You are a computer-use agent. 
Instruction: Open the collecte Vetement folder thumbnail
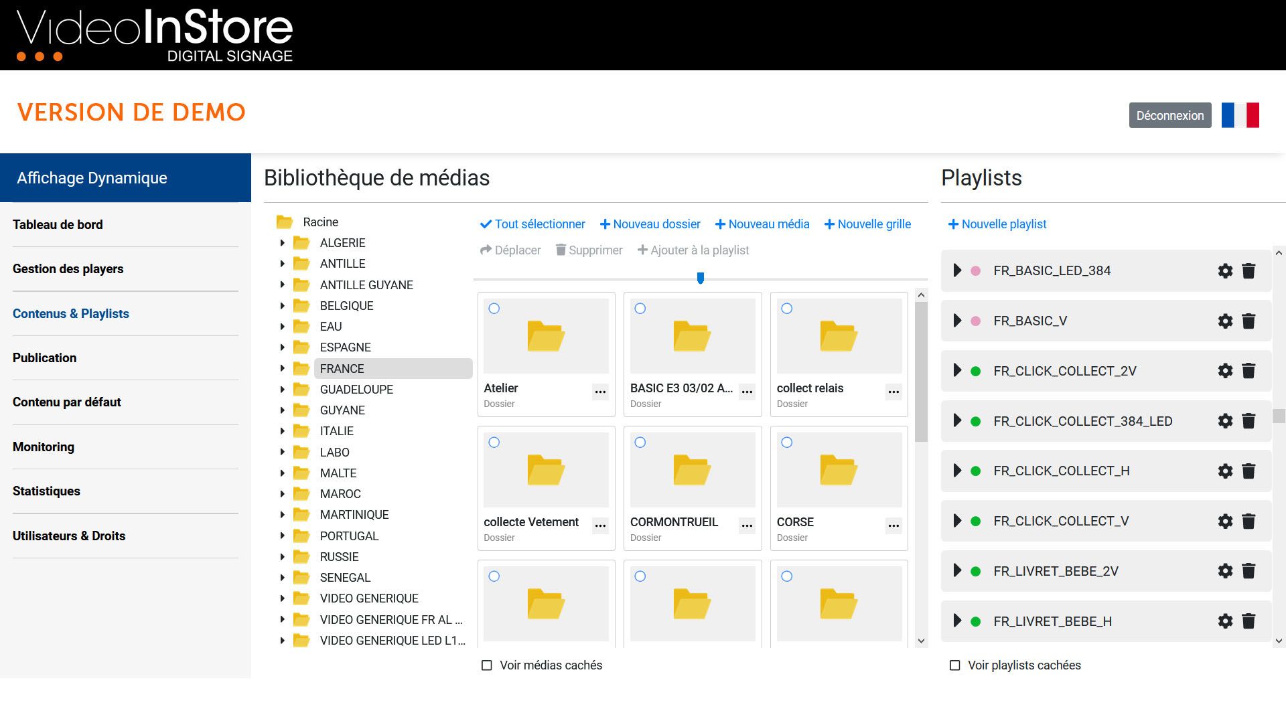pyautogui.click(x=546, y=469)
